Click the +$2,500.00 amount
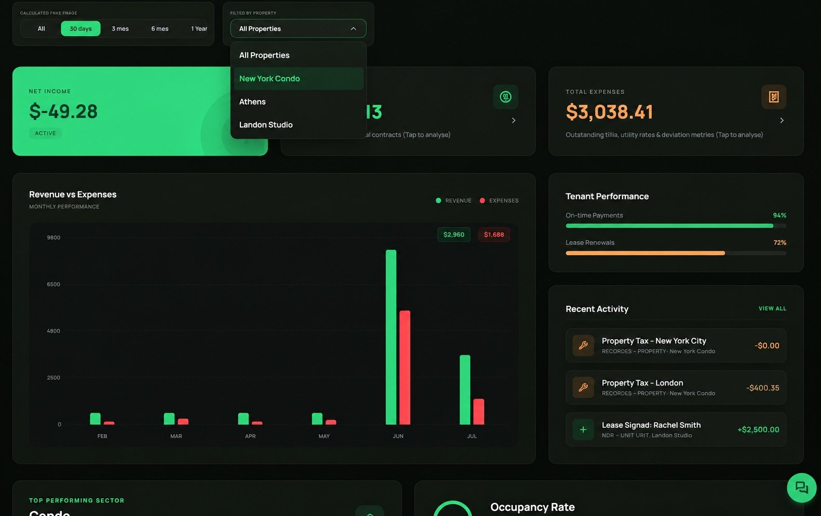The image size is (821, 516). (758, 429)
